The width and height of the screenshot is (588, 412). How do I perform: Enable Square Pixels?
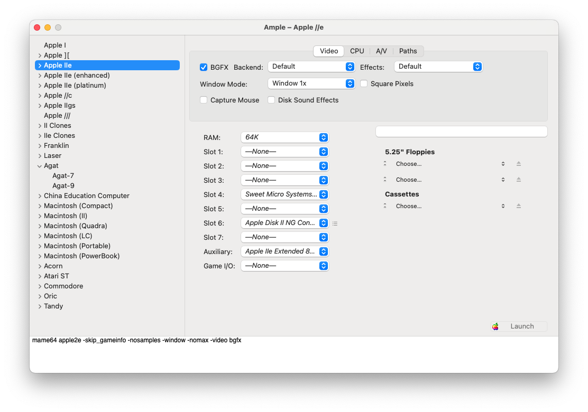click(x=364, y=83)
